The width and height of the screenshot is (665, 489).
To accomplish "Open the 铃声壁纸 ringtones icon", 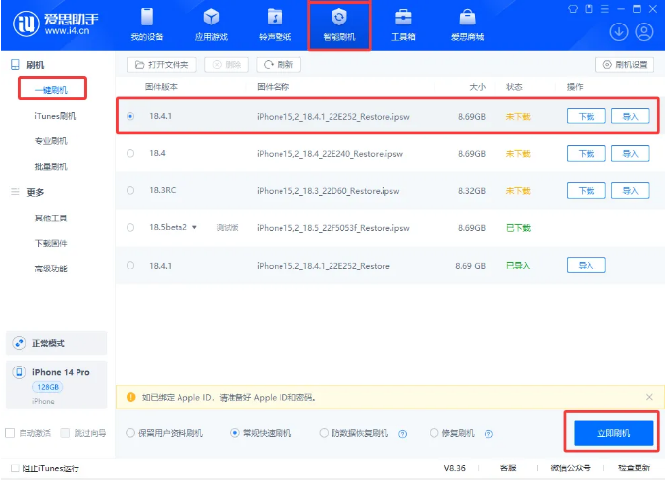I will [276, 19].
